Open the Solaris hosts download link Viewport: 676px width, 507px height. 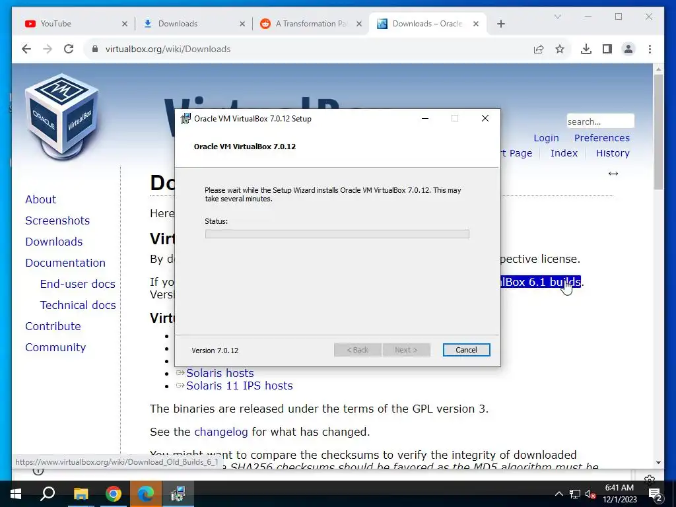click(220, 373)
